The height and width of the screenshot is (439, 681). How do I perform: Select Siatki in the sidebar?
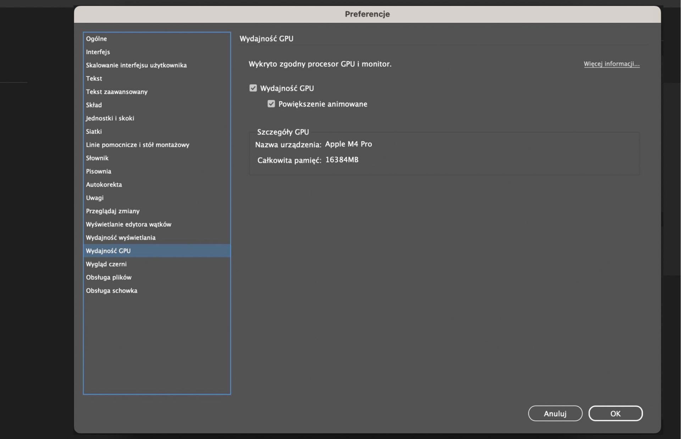pos(94,131)
